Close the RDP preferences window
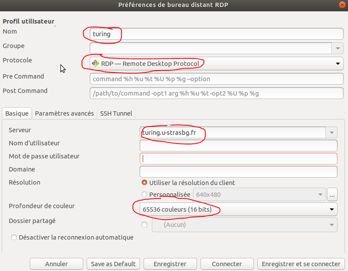Viewport: 348px width, 271px height. [341, 5]
